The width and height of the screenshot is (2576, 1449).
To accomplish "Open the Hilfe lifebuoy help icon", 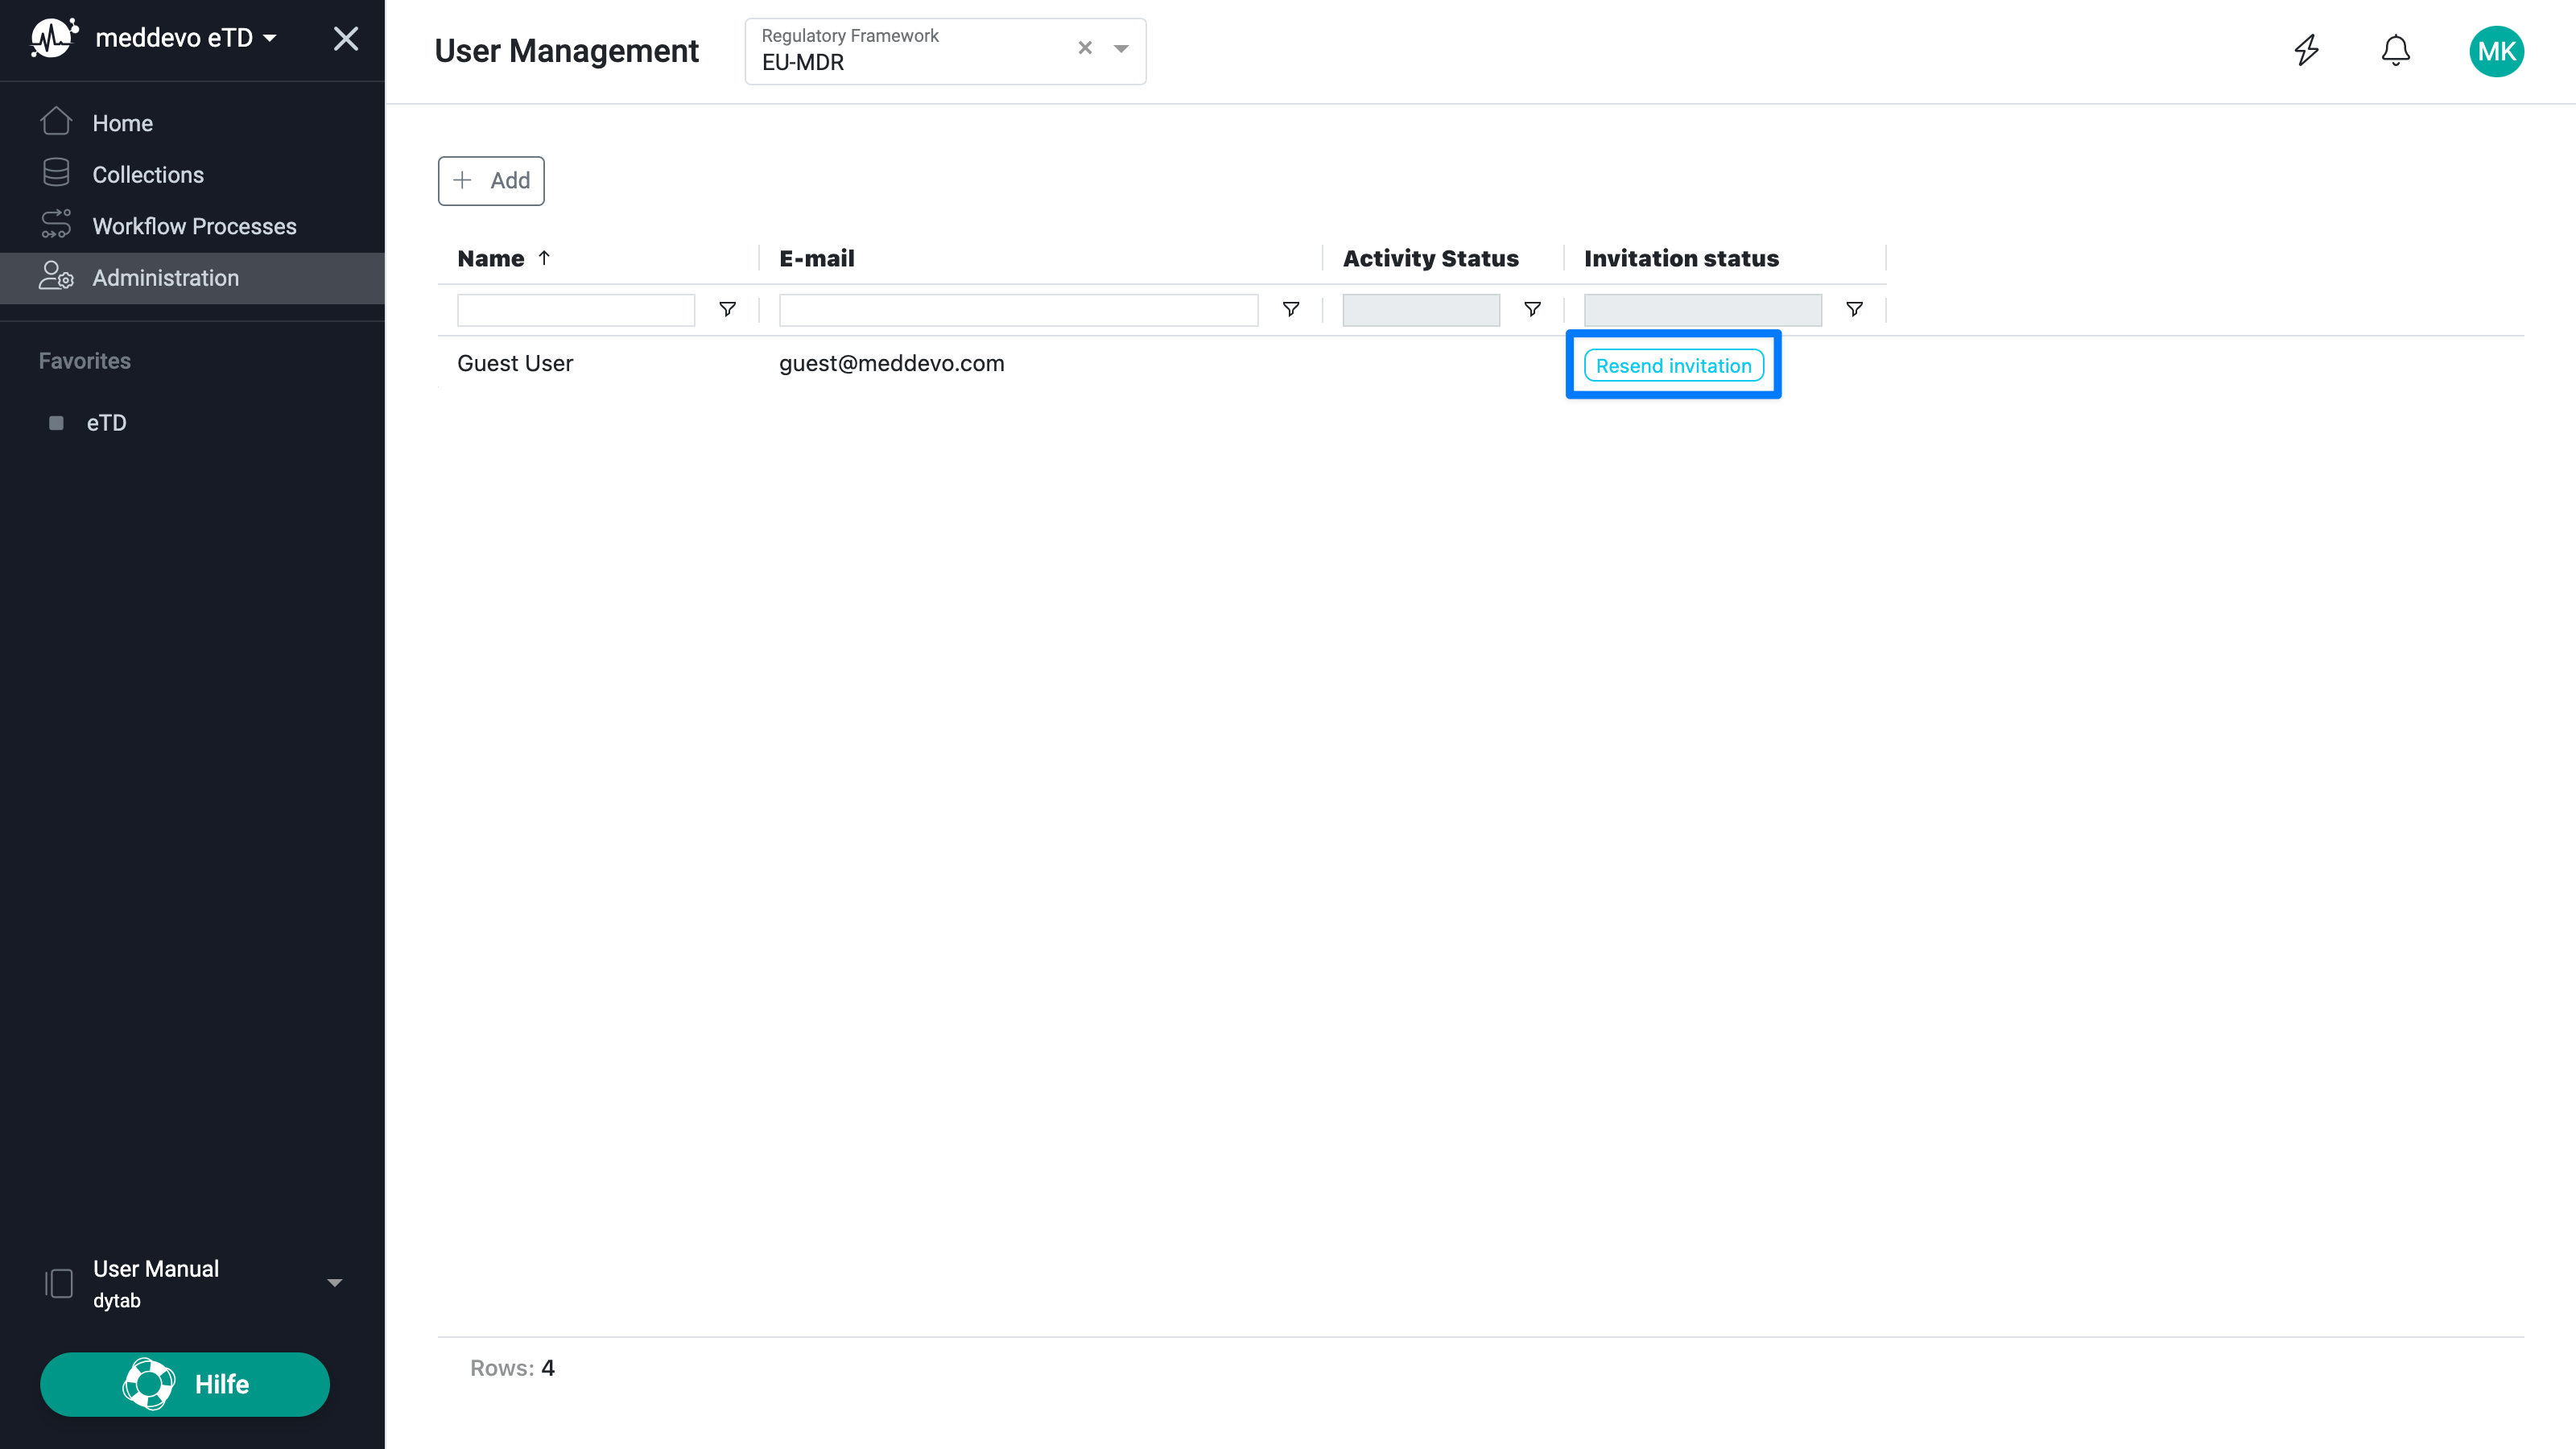I will (x=148, y=1383).
